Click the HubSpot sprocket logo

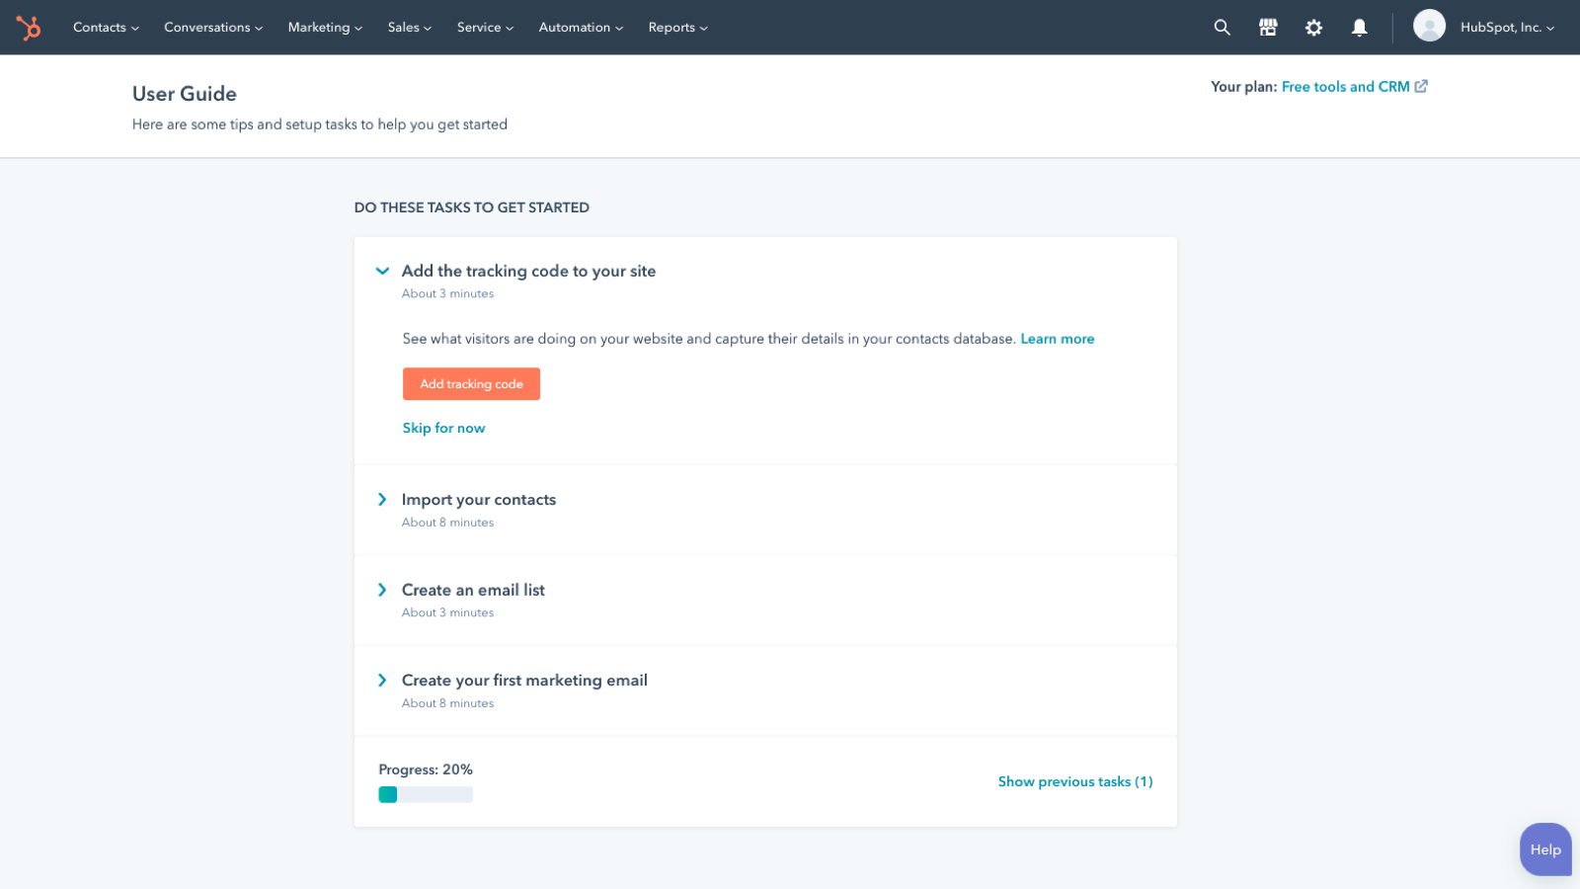[x=30, y=27]
